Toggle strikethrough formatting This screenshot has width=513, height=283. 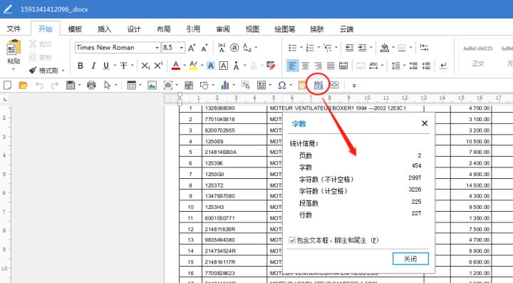coord(123,66)
